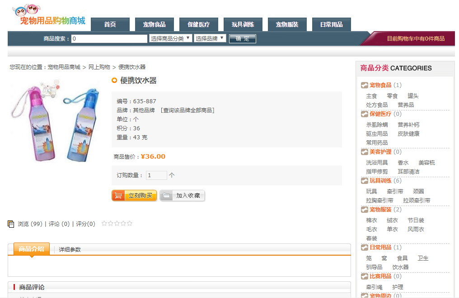Rate product with third star

[117, 224]
